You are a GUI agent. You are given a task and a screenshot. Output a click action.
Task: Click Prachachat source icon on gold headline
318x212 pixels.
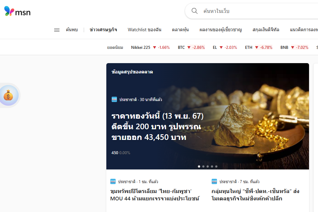114,99
